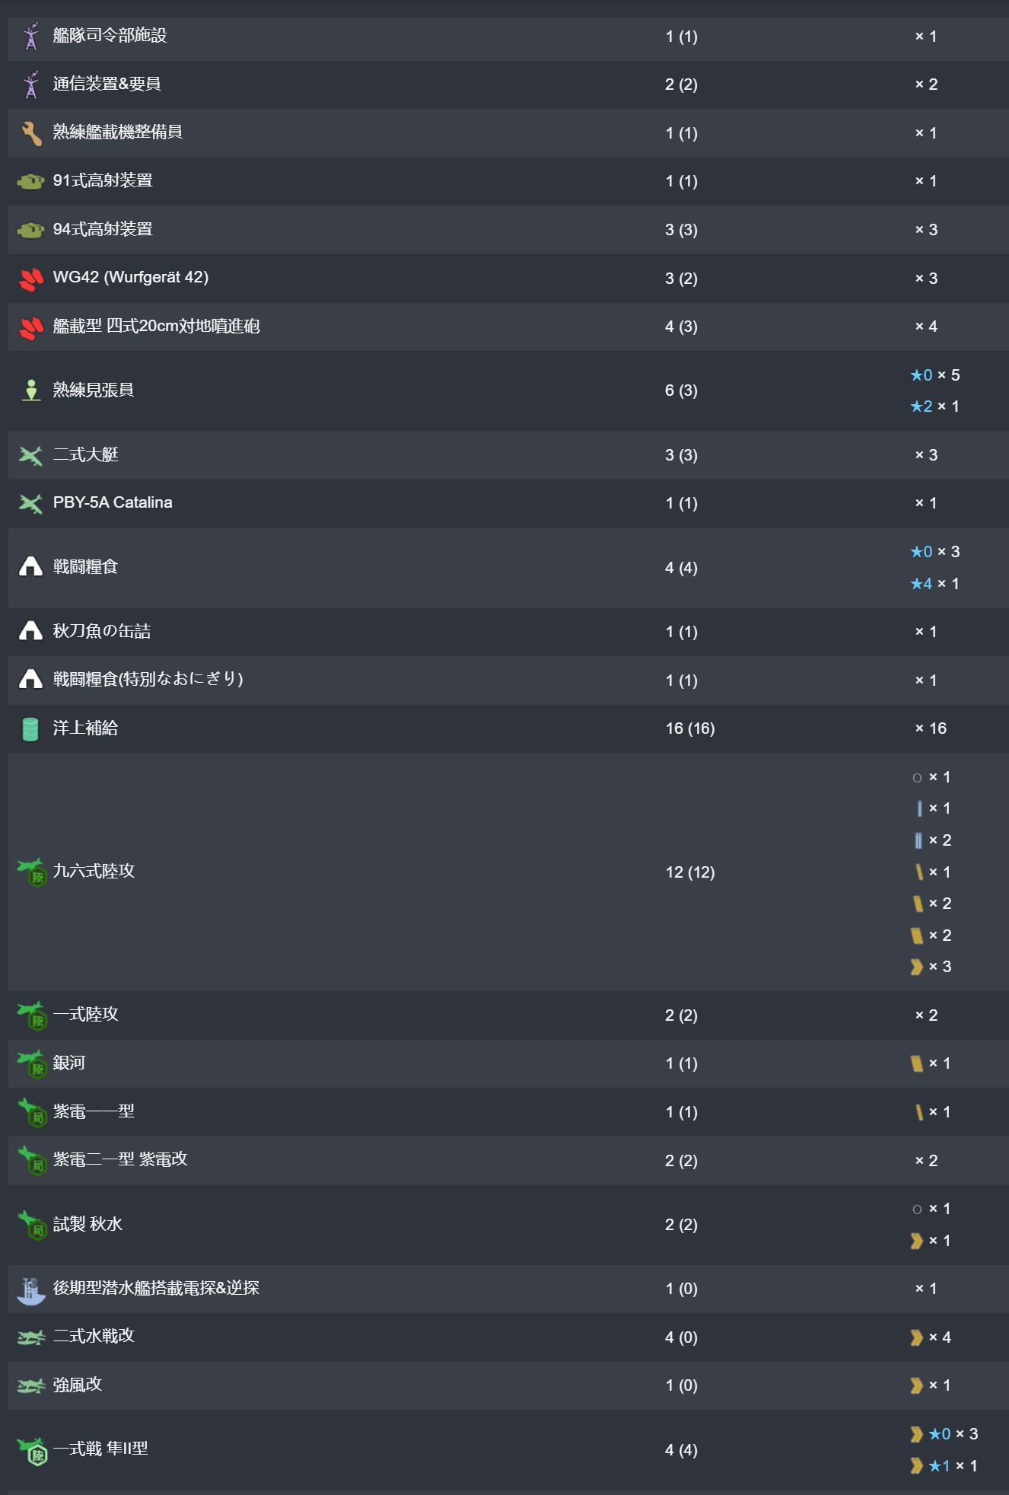Click the onigiri icon for 戦闘糧食

(x=30, y=567)
